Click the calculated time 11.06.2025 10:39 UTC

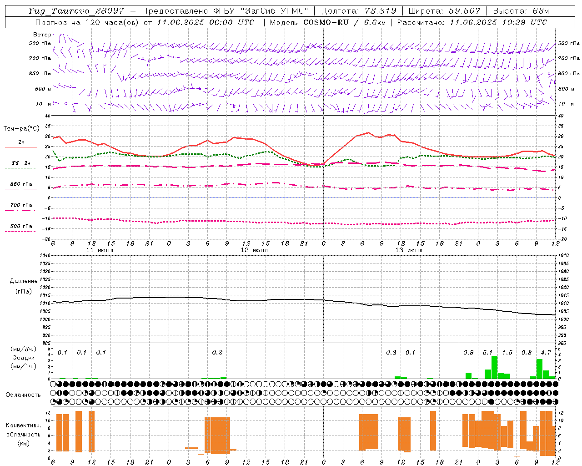coord(498,22)
